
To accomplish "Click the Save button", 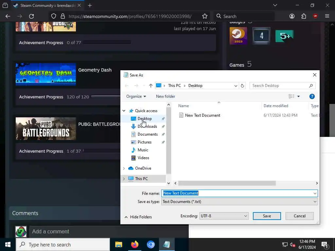I will (267, 216).
